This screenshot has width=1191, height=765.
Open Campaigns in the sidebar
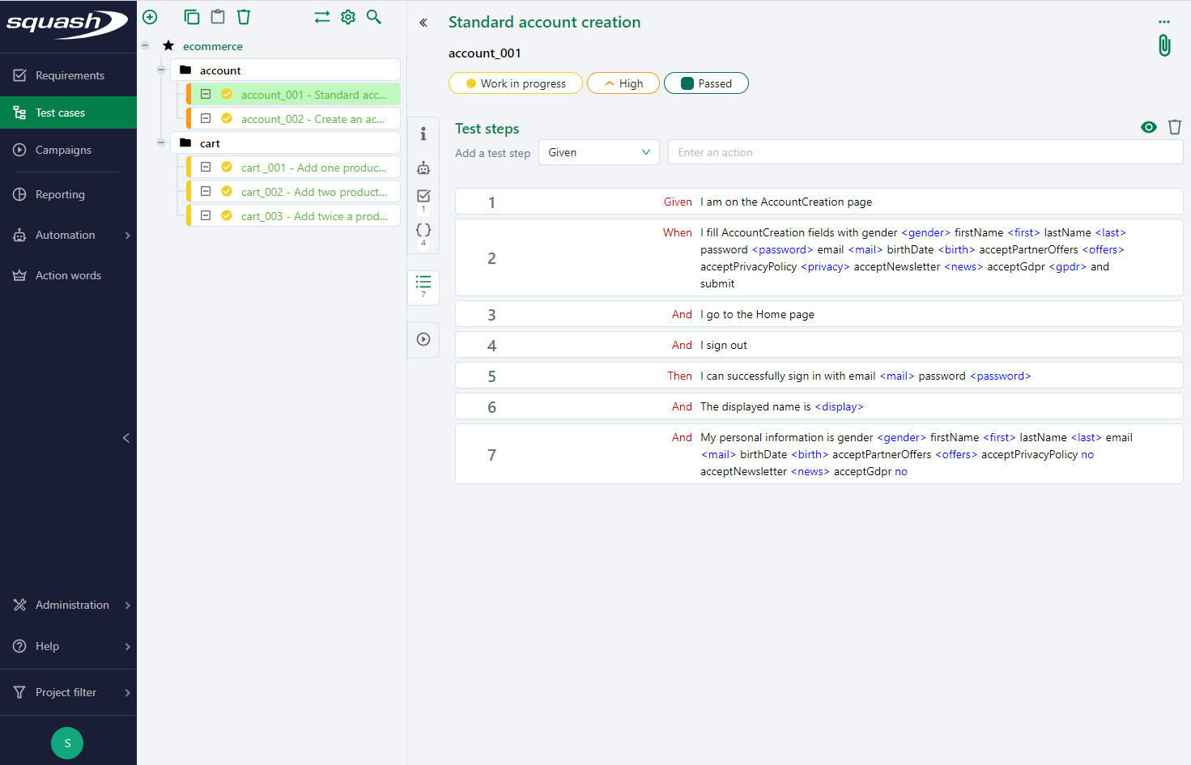coord(63,150)
